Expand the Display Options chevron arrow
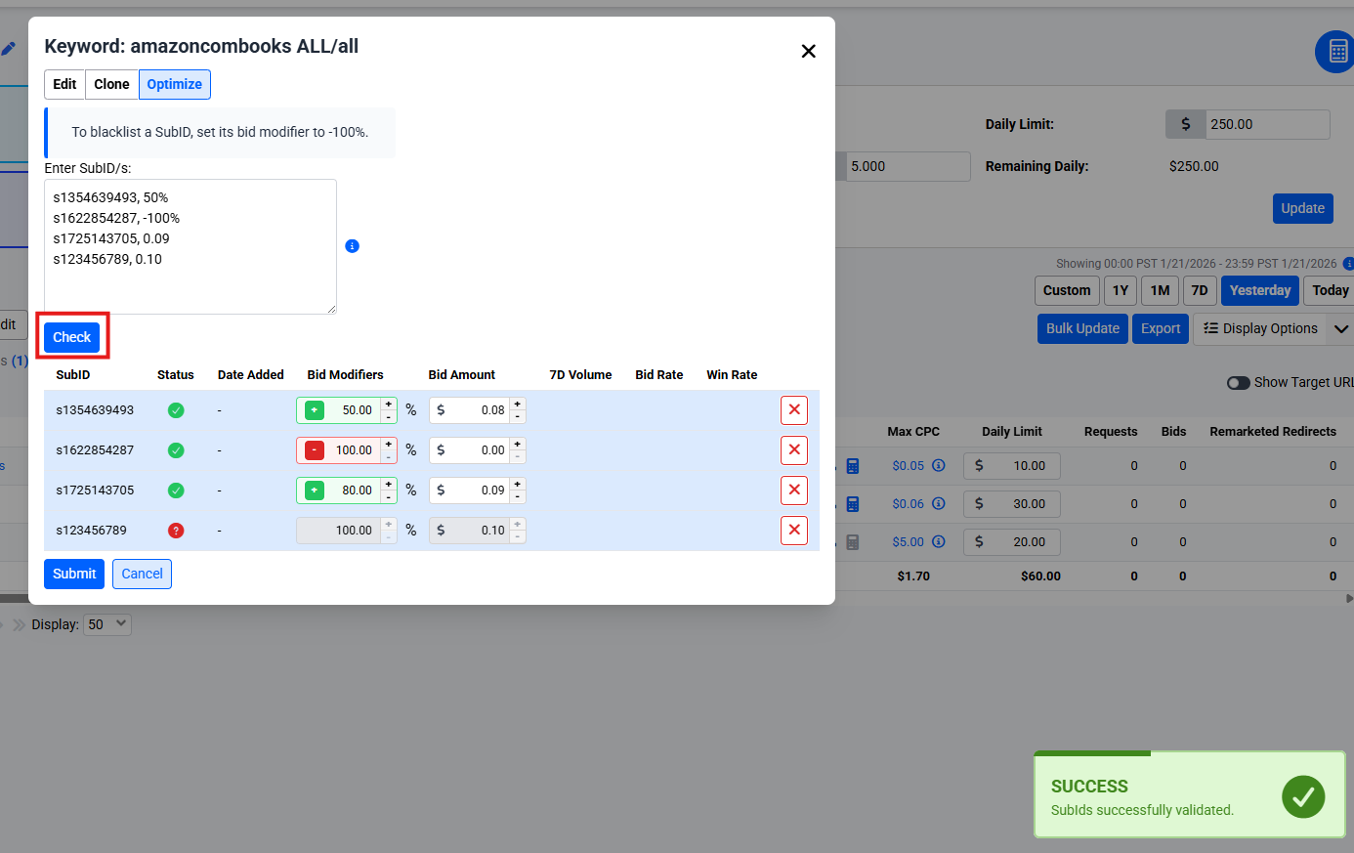 (1340, 329)
